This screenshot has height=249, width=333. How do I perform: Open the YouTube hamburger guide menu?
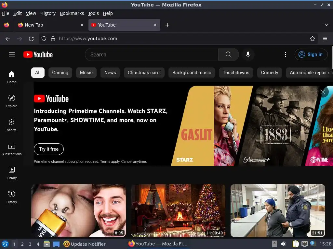12,54
